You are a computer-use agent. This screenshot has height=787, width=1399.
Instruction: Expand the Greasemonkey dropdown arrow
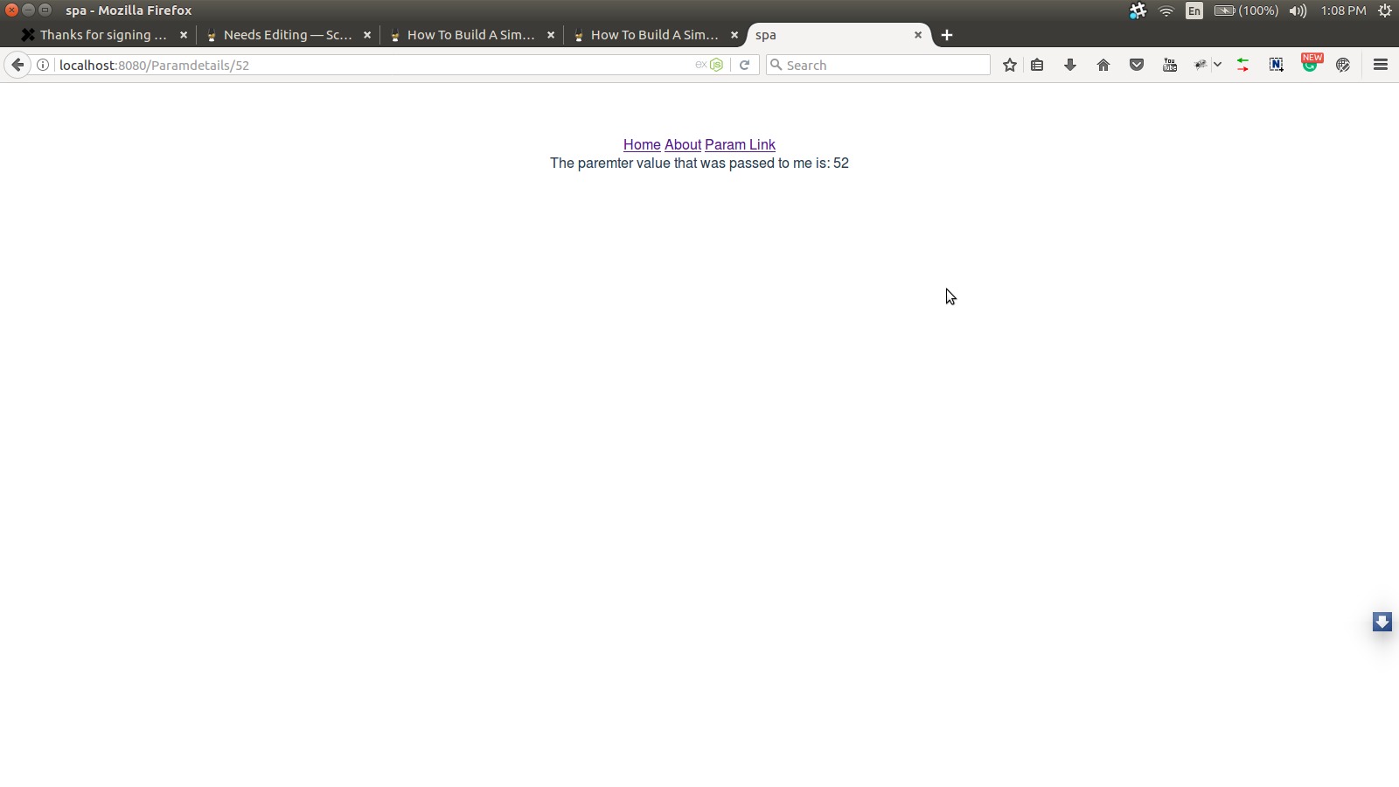pos(1217,65)
